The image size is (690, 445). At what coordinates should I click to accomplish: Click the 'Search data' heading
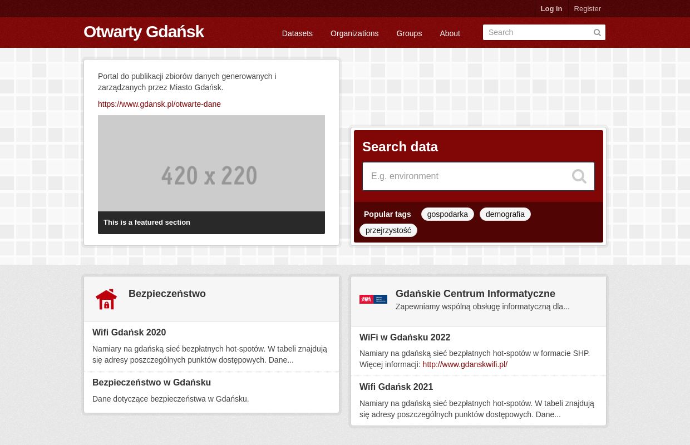400,147
